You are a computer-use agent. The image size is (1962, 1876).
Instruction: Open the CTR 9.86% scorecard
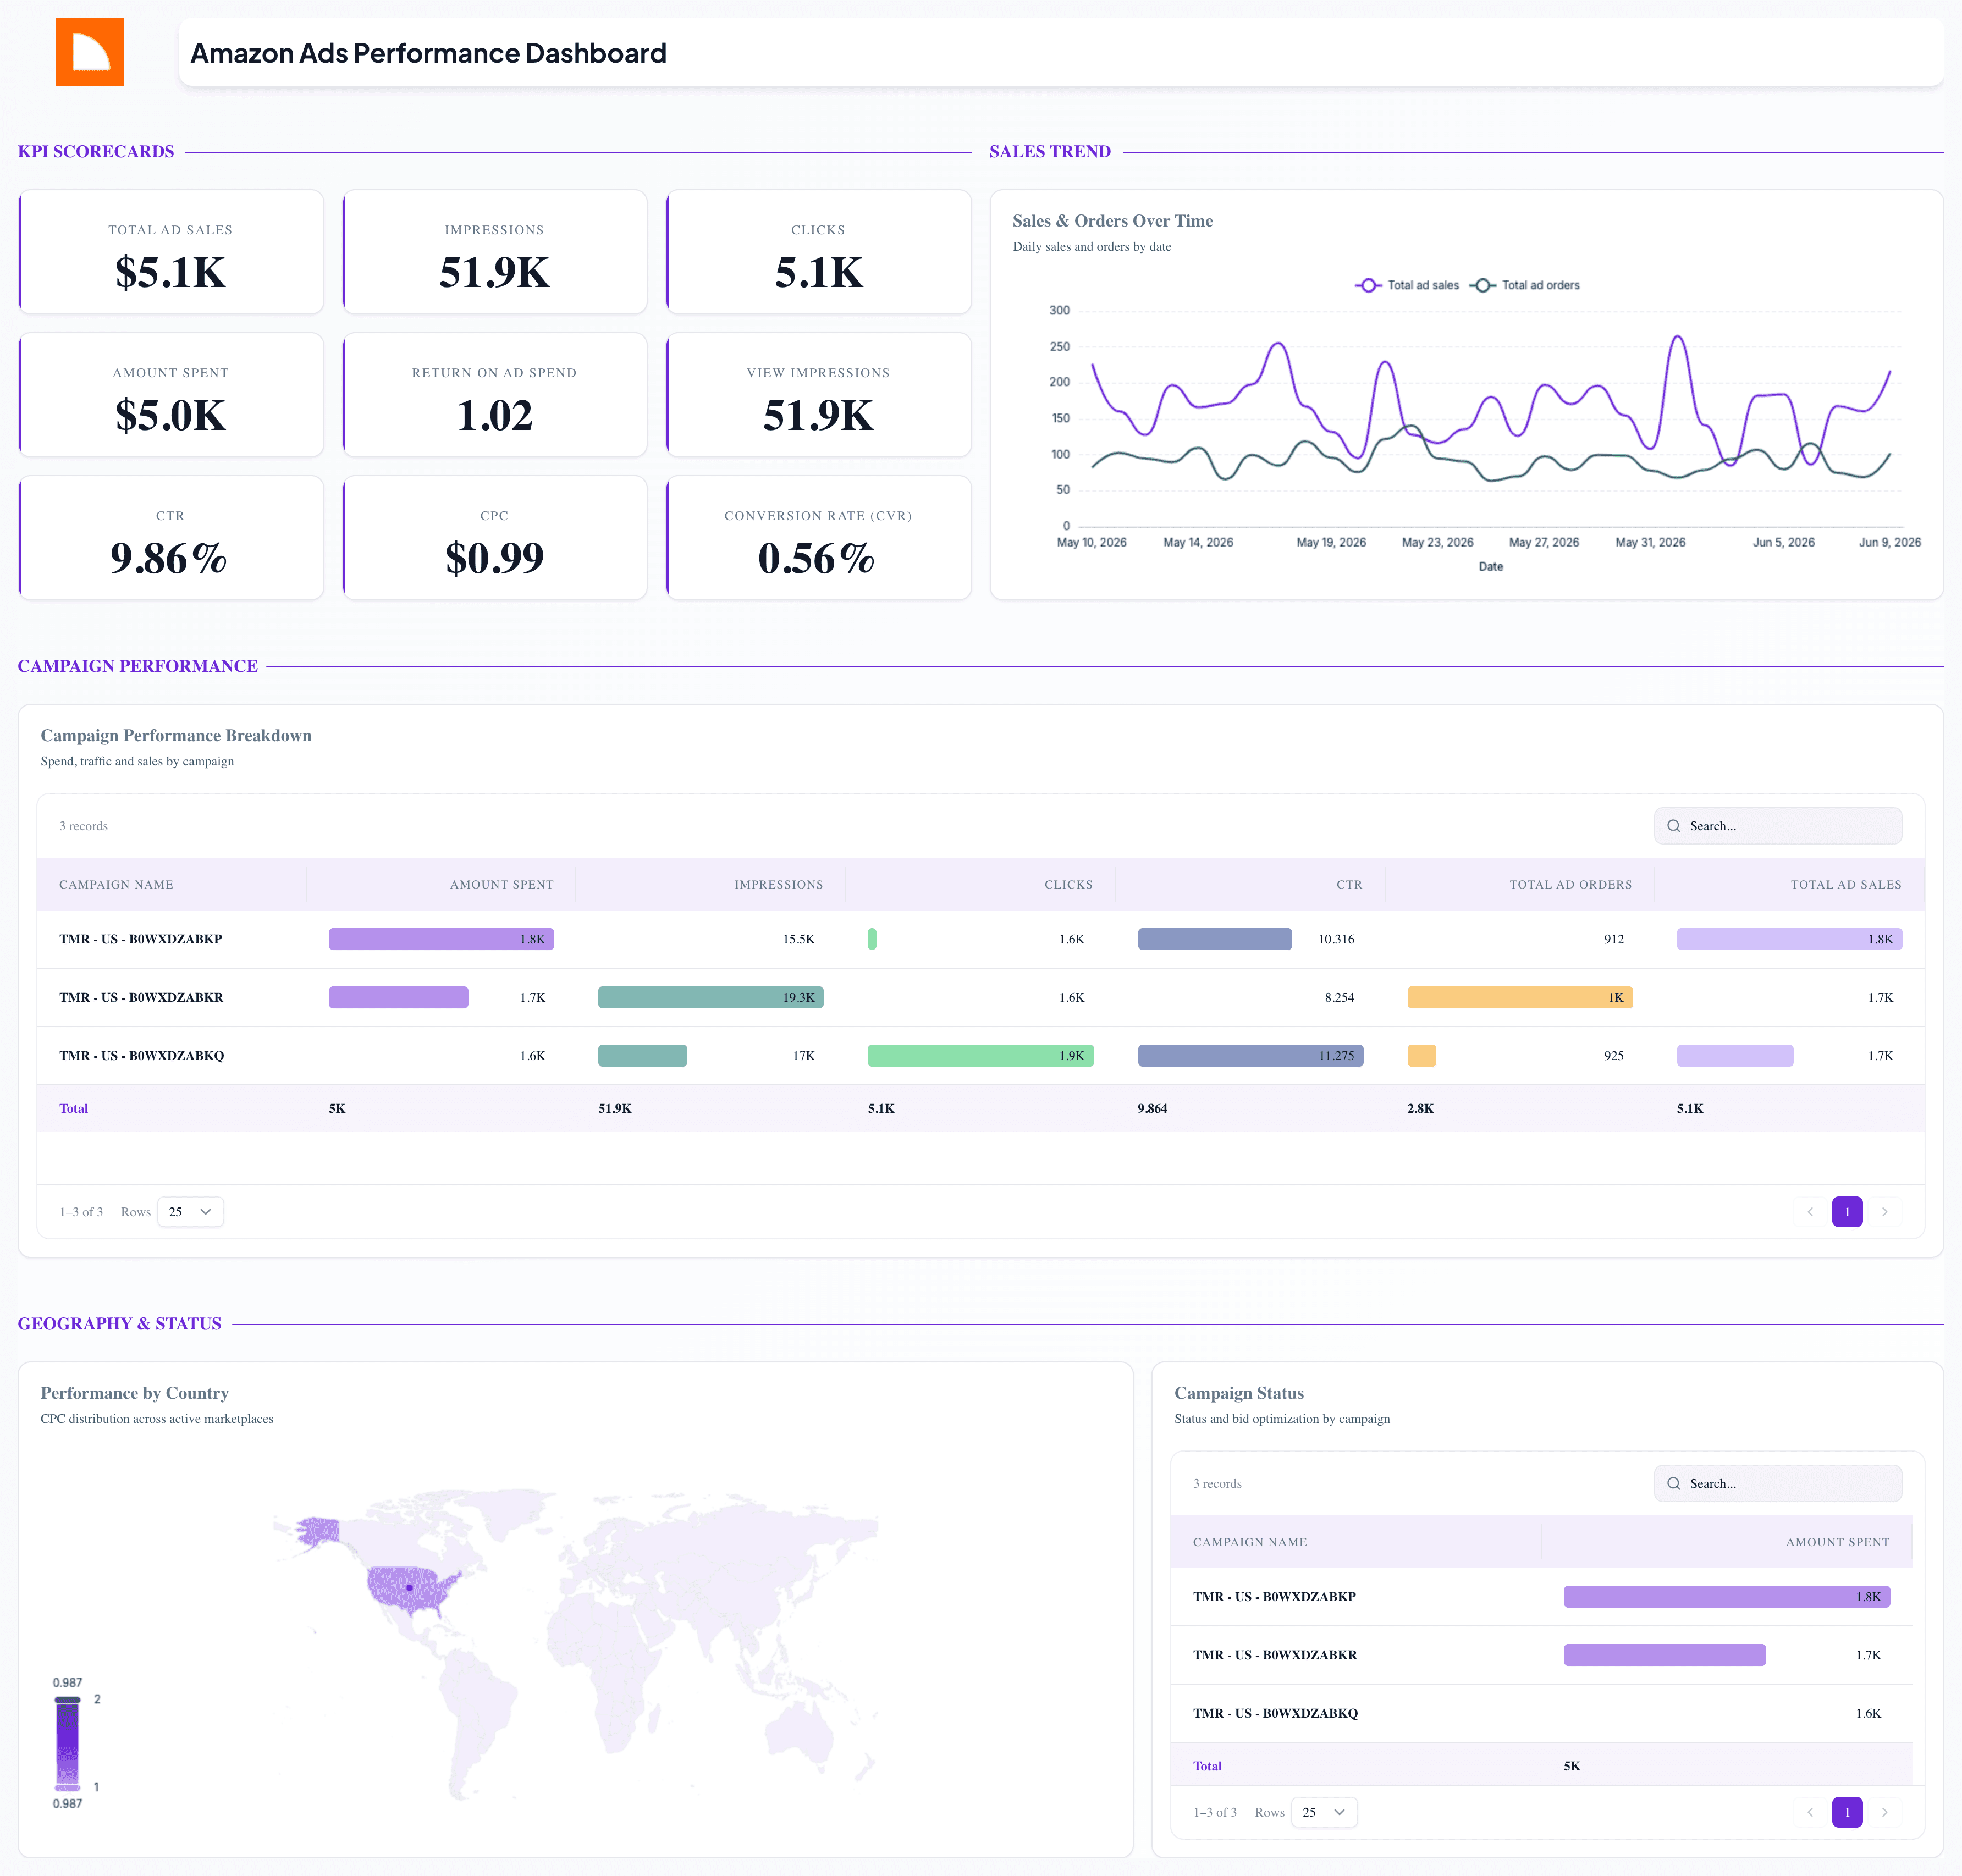click(171, 538)
